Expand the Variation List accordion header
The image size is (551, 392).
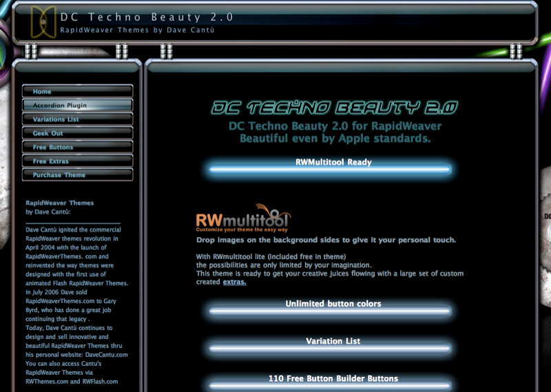(333, 342)
